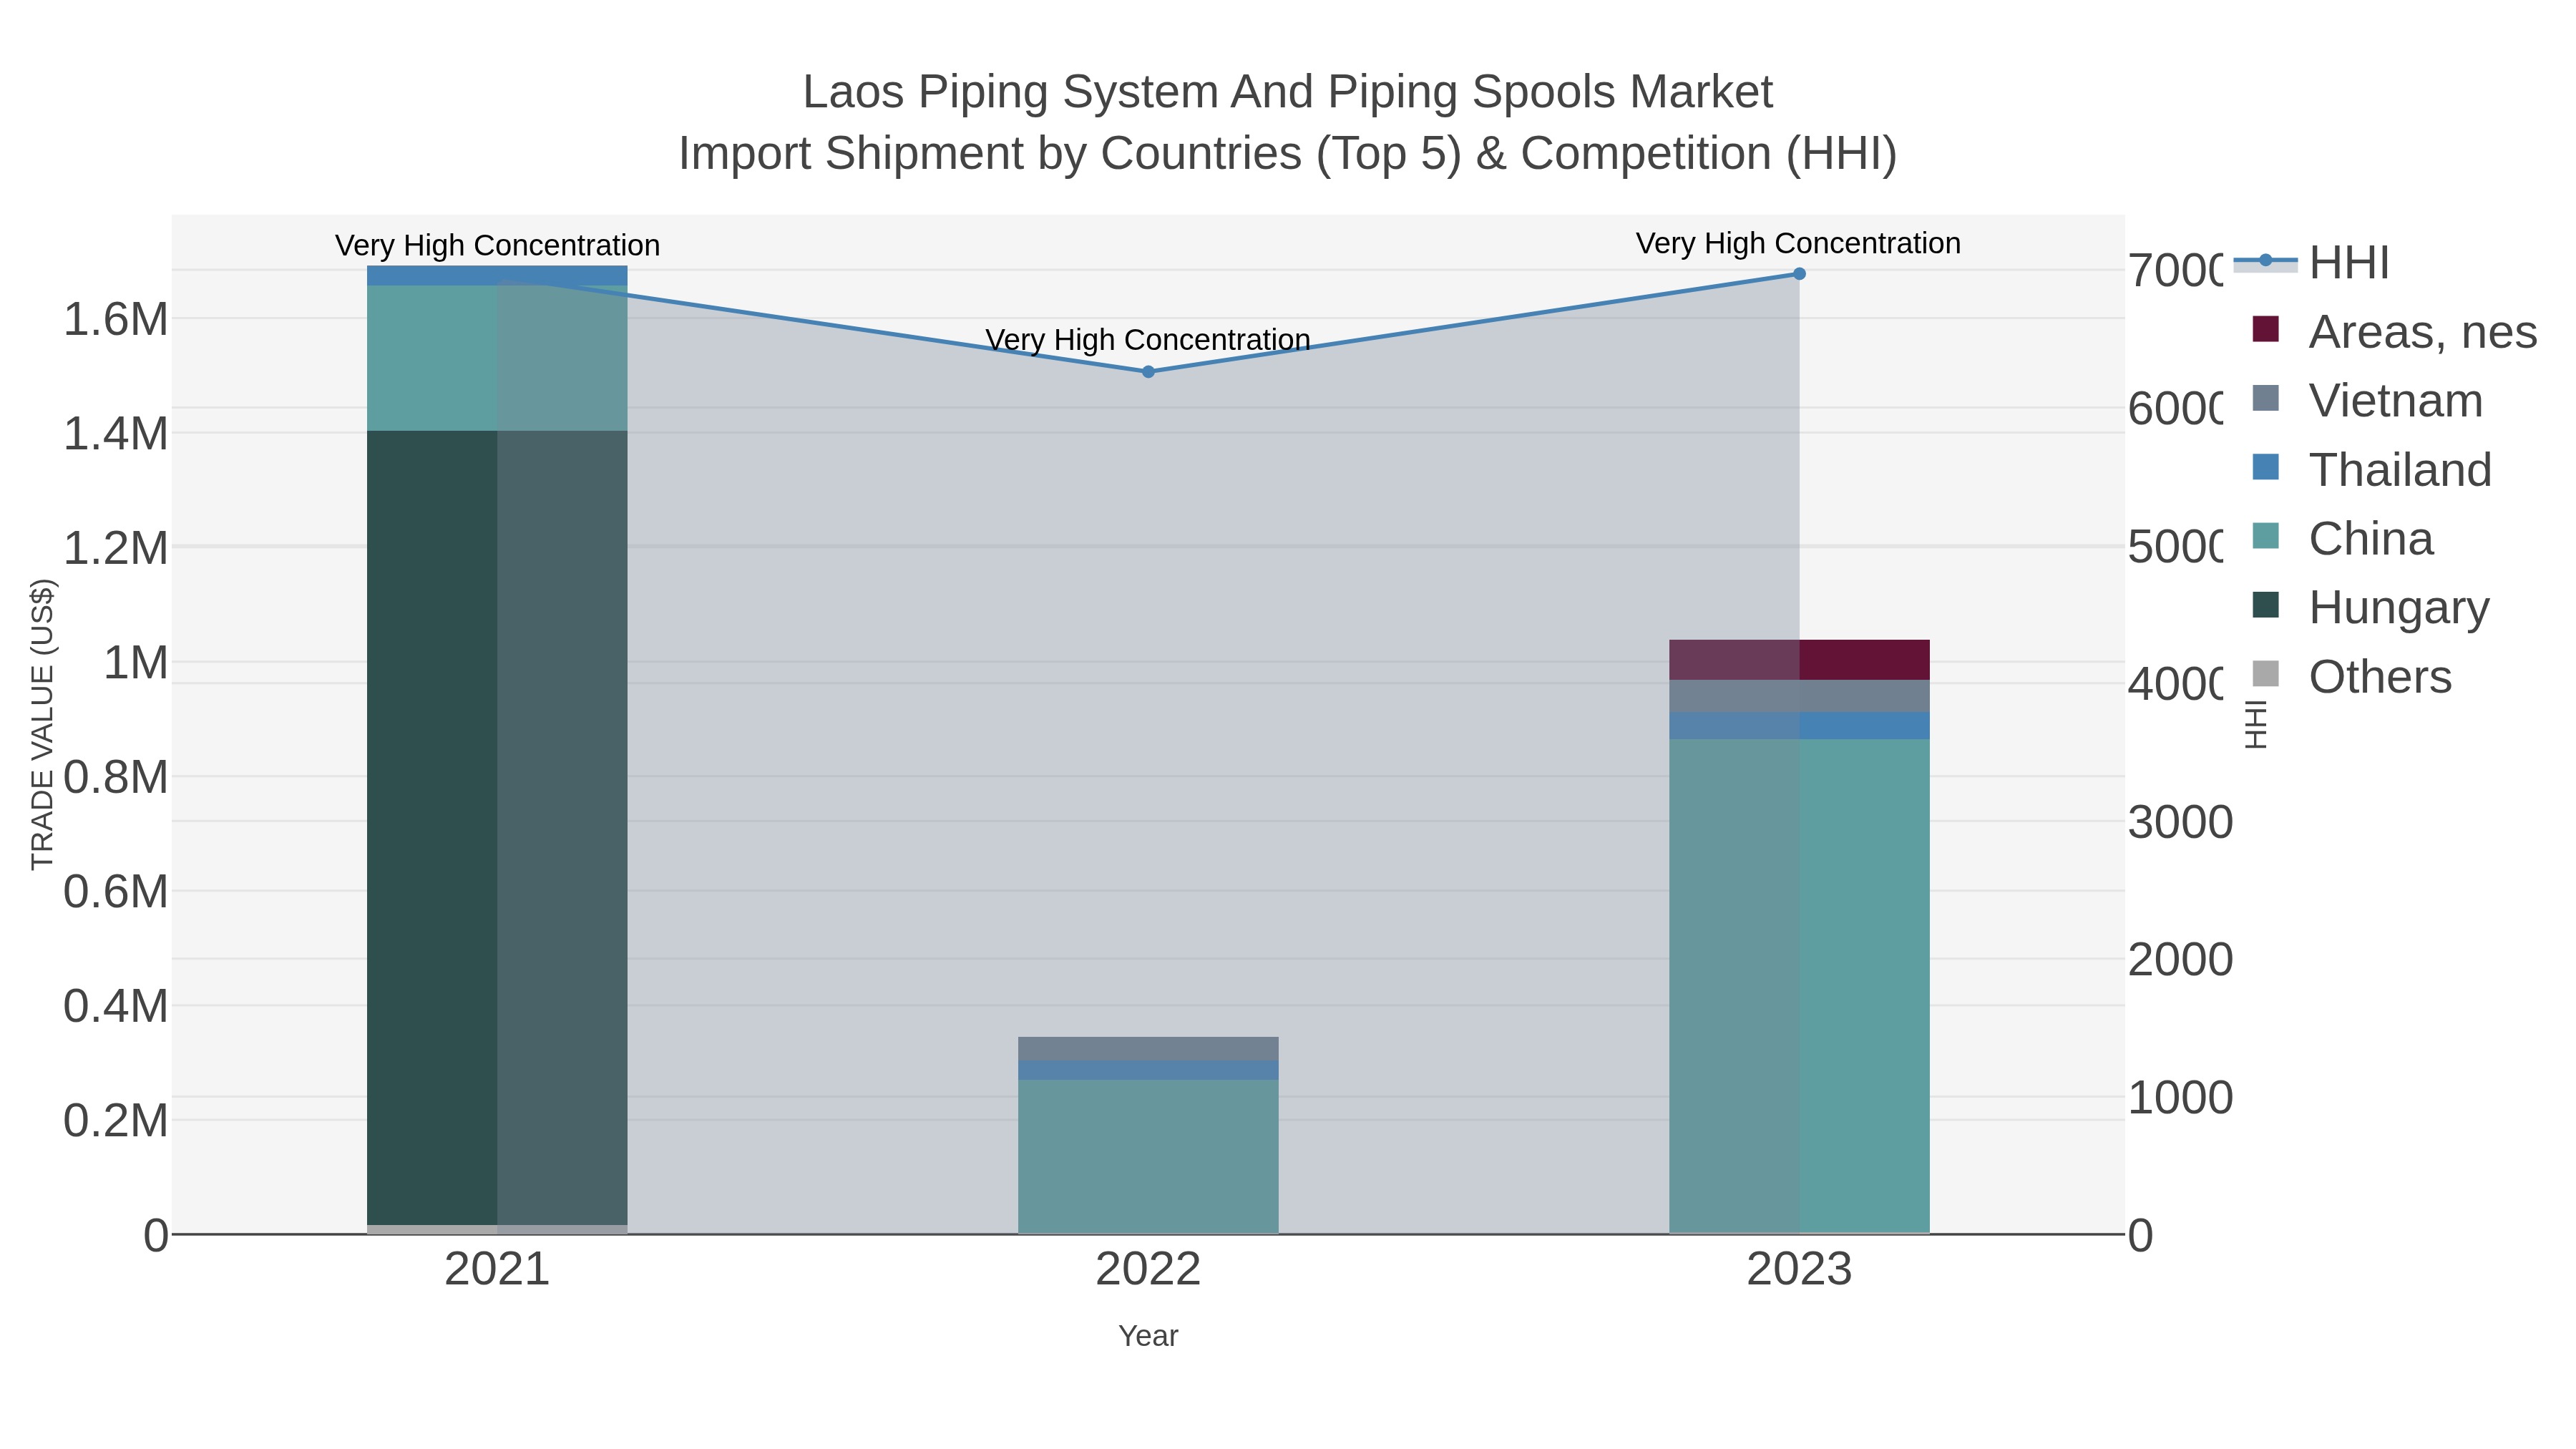Click the 0.4M y-axis tick label
This screenshot has width=2576, height=1449.
click(x=115, y=1006)
